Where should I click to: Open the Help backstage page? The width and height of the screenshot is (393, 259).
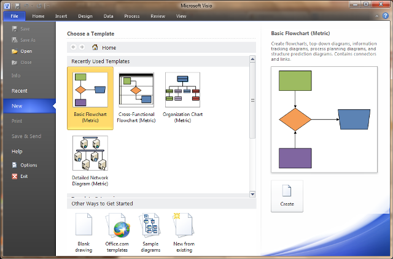(x=17, y=152)
